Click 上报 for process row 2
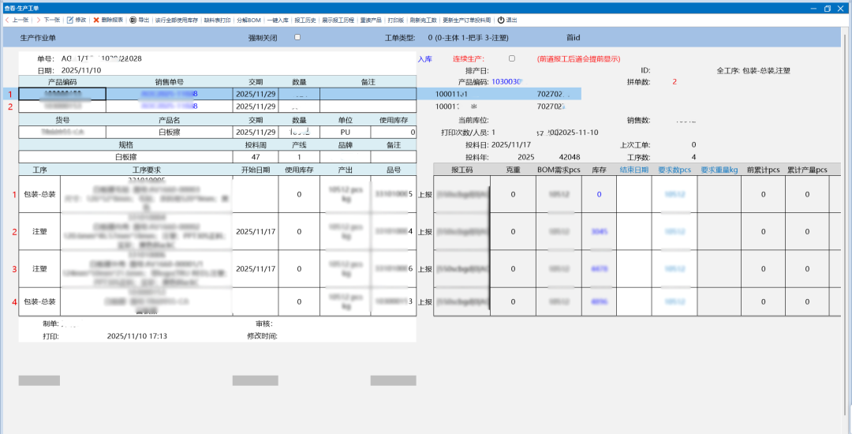This screenshot has width=852, height=434. 425,231
